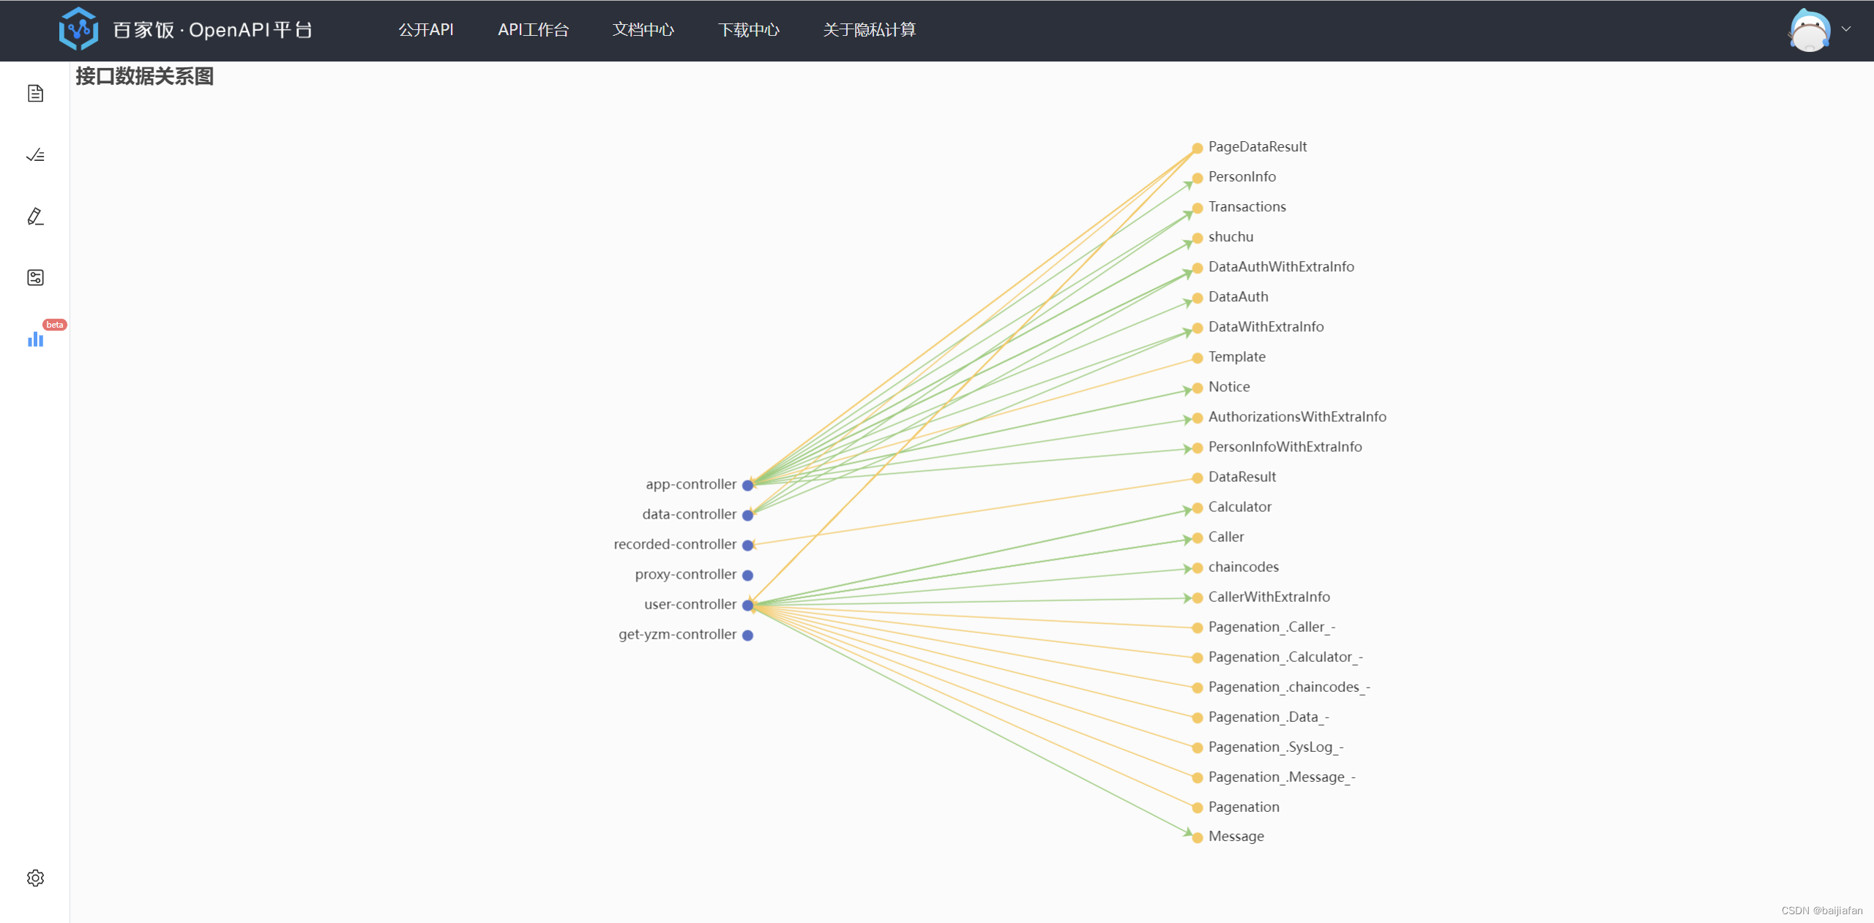Open the settings gear icon

(x=35, y=878)
